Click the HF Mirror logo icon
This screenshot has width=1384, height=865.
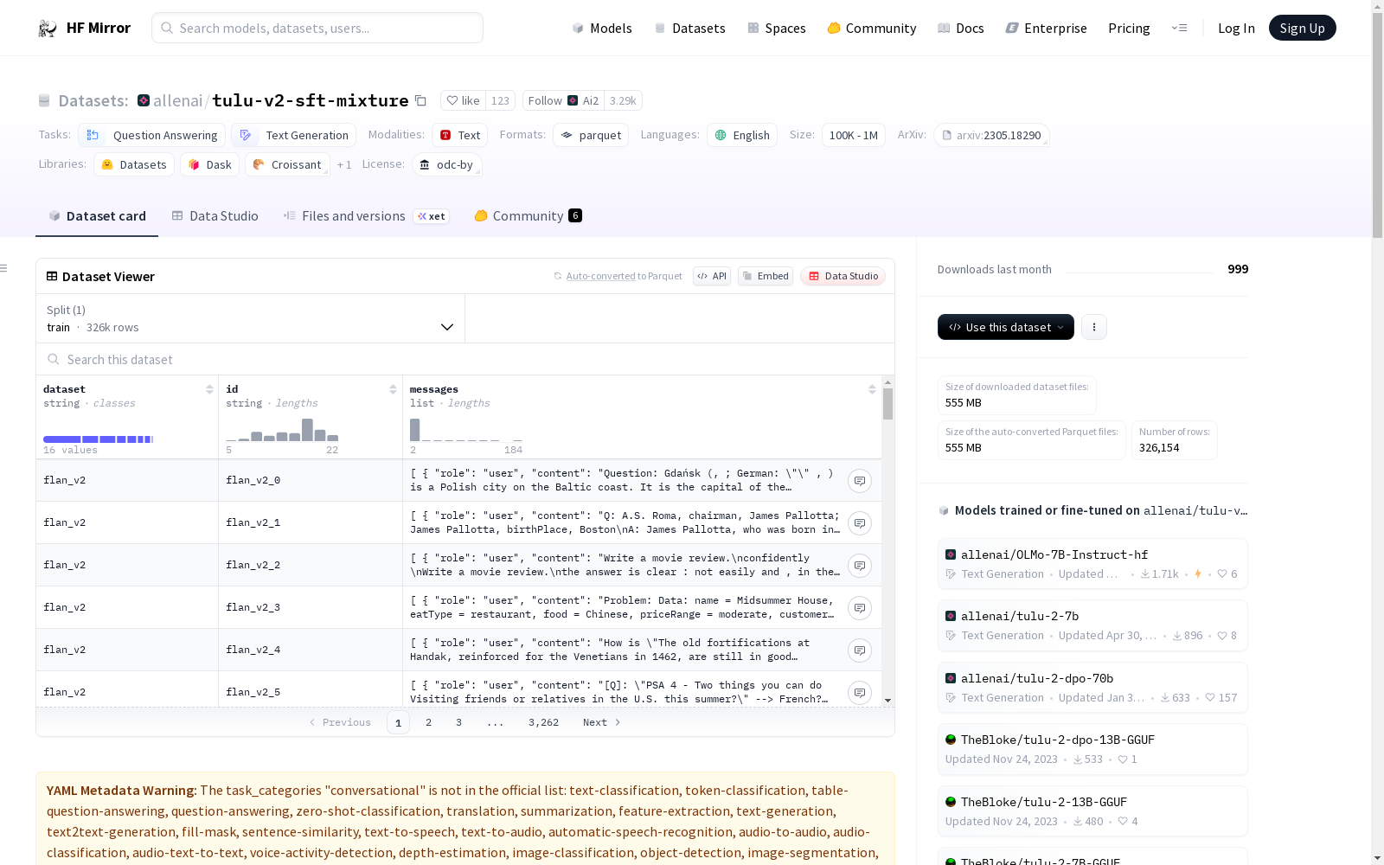[48, 29]
